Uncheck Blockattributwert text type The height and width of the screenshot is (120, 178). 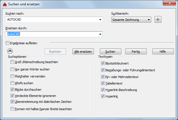103,63
